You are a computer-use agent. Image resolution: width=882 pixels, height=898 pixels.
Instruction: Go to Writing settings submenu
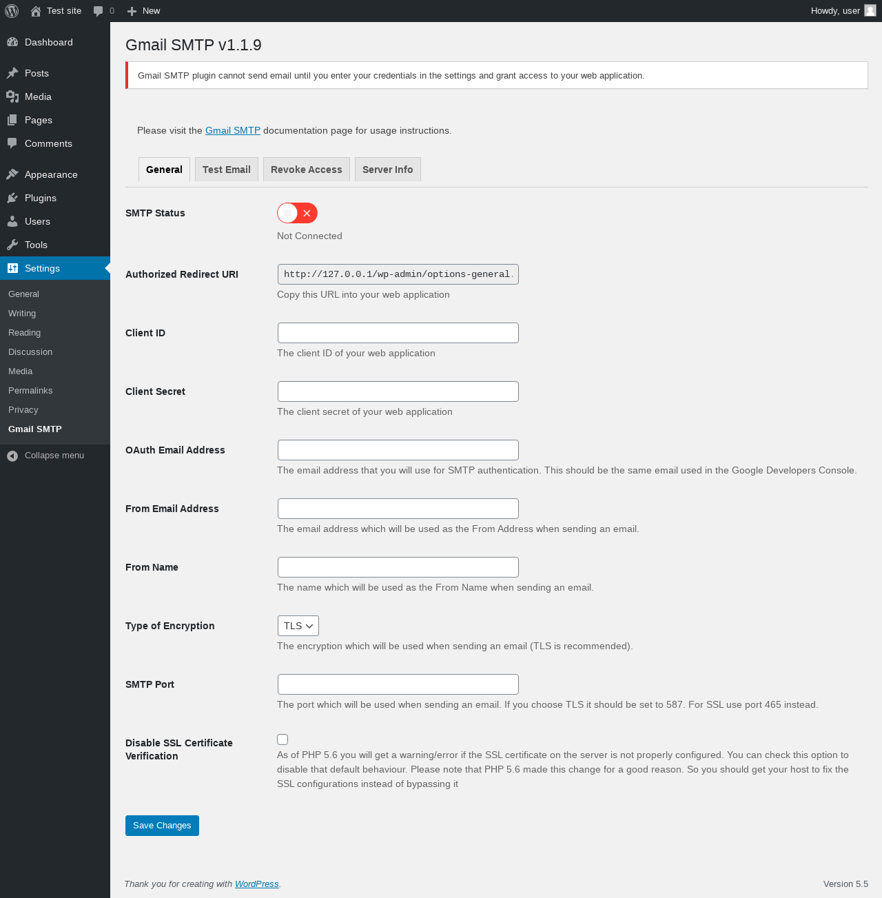22,313
